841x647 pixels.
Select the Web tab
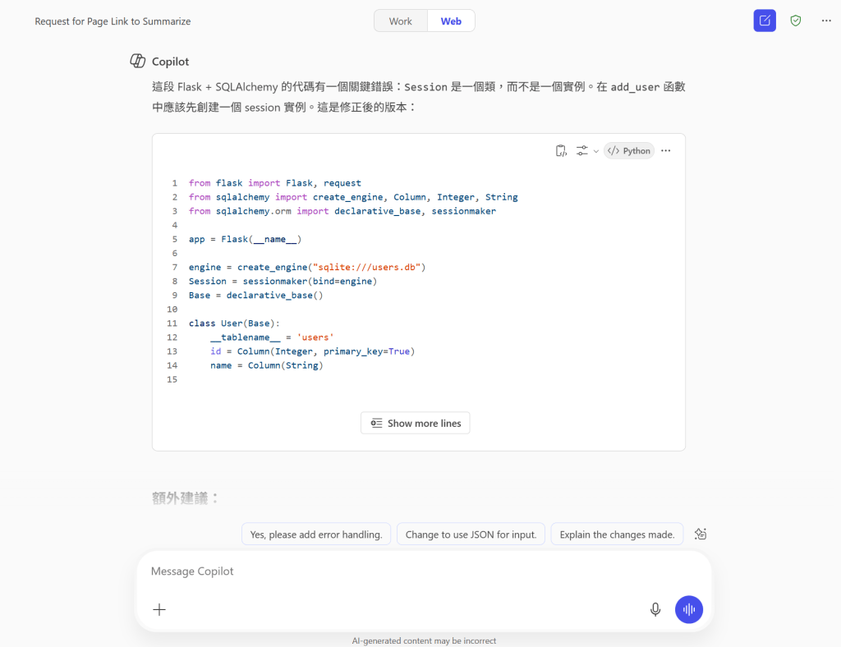[x=451, y=21]
